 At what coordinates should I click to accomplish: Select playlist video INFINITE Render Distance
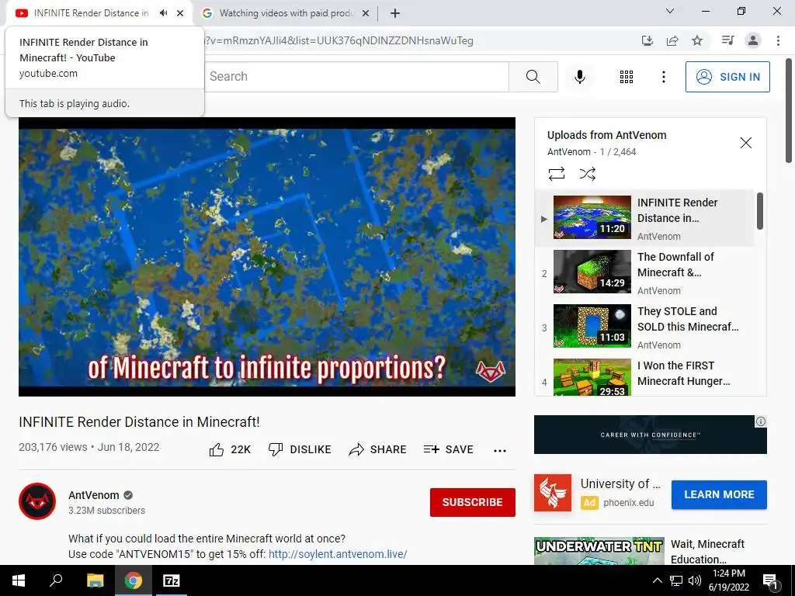point(644,218)
